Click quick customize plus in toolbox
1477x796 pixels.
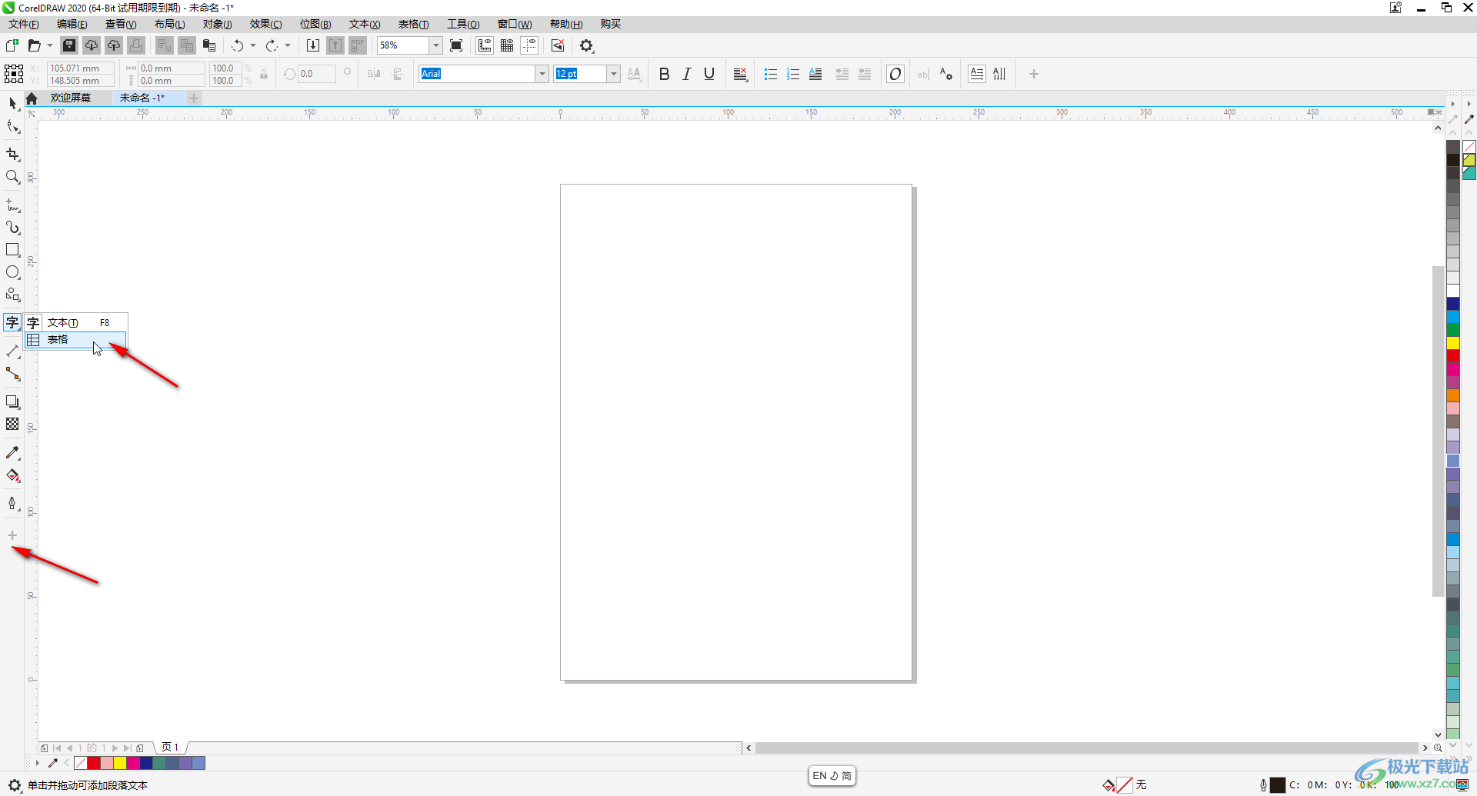pos(12,535)
